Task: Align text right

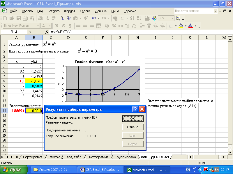Action: (x=92, y=26)
